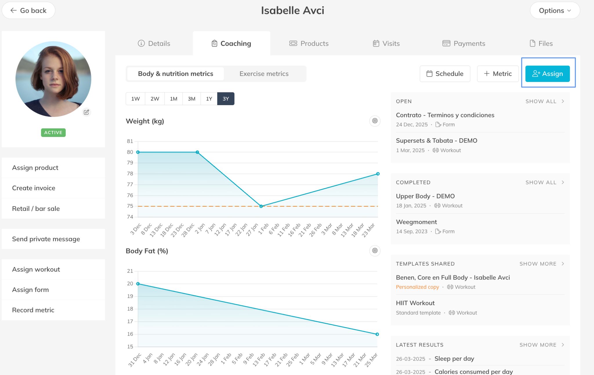Click the Schedule calendar button
The width and height of the screenshot is (594, 375).
pyautogui.click(x=445, y=74)
